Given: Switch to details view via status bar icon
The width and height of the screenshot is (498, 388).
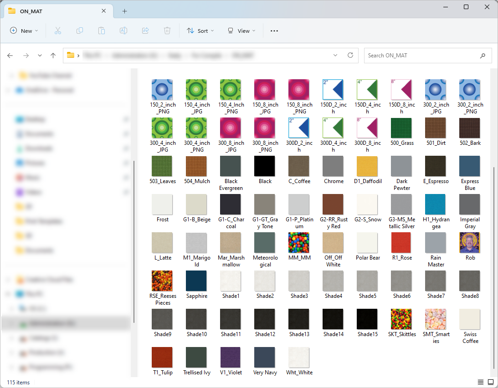Looking at the screenshot, I should tap(480, 382).
